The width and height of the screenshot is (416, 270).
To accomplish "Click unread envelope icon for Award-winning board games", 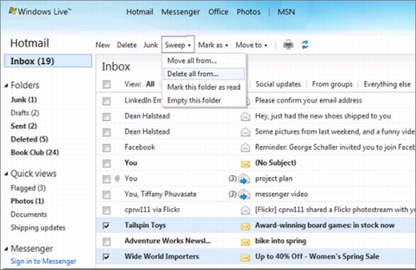I will click(x=245, y=226).
